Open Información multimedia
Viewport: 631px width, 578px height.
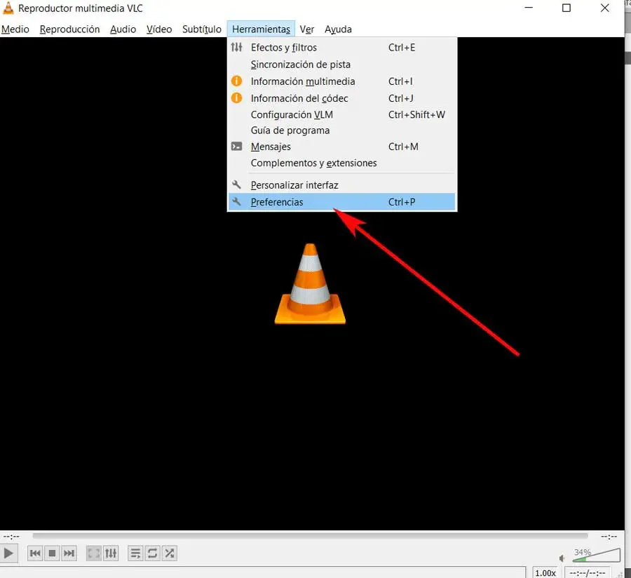coord(342,81)
